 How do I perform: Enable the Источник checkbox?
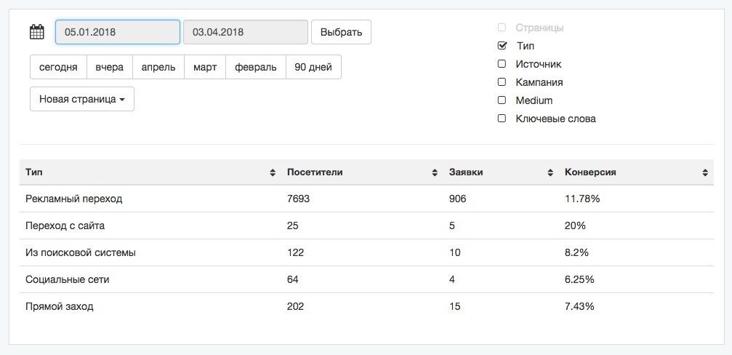pyautogui.click(x=502, y=64)
